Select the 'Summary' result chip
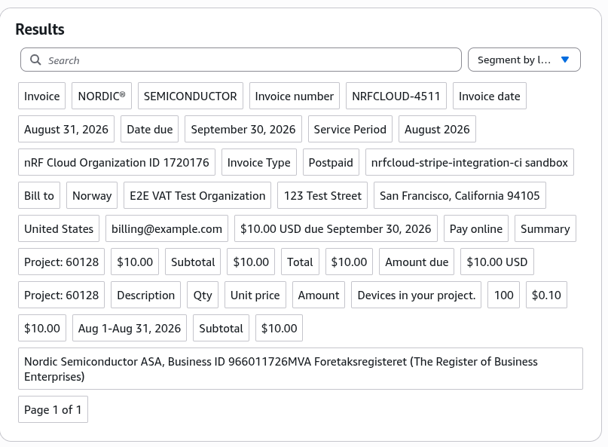Image resolution: width=608 pixels, height=447 pixels. pos(545,228)
